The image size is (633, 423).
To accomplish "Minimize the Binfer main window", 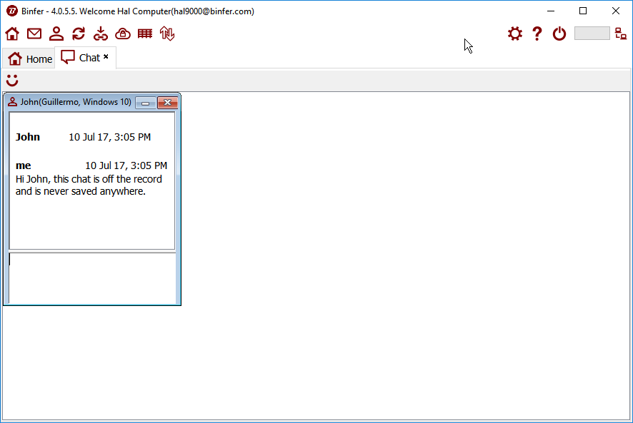I will (551, 11).
